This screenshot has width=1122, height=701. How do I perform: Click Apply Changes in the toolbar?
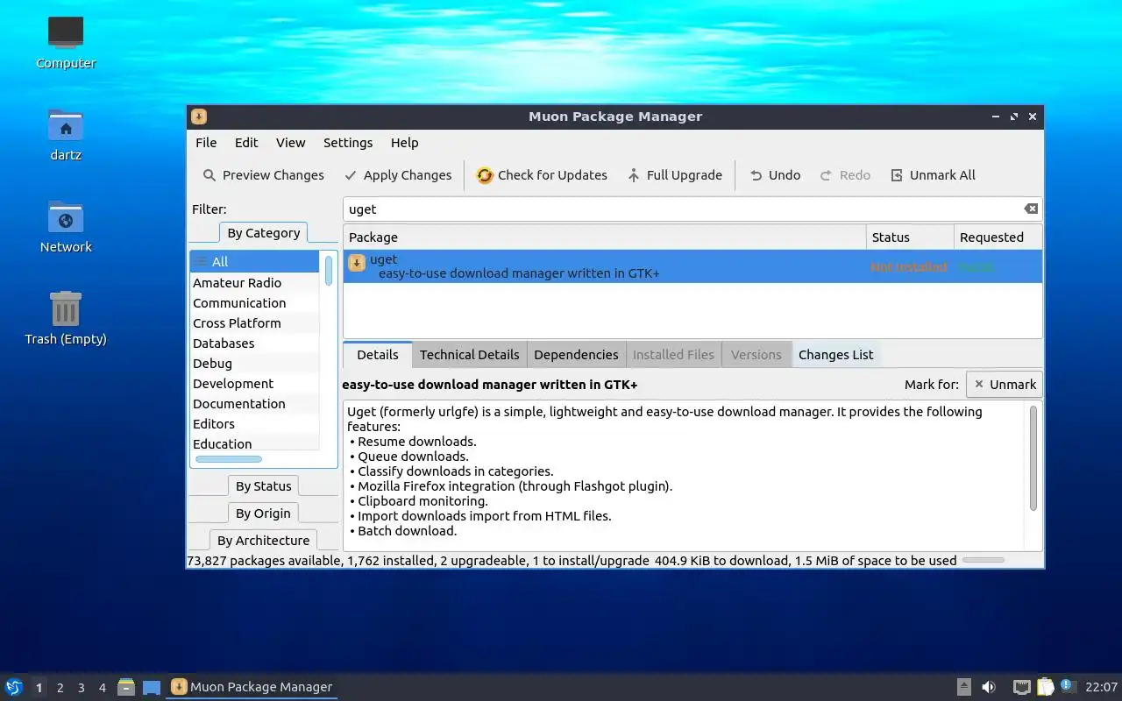tap(398, 175)
